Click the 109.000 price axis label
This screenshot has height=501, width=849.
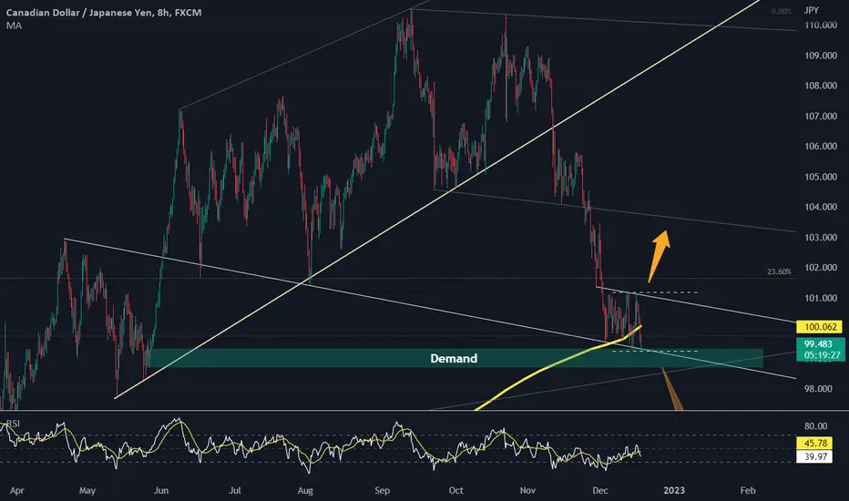pyautogui.click(x=821, y=56)
